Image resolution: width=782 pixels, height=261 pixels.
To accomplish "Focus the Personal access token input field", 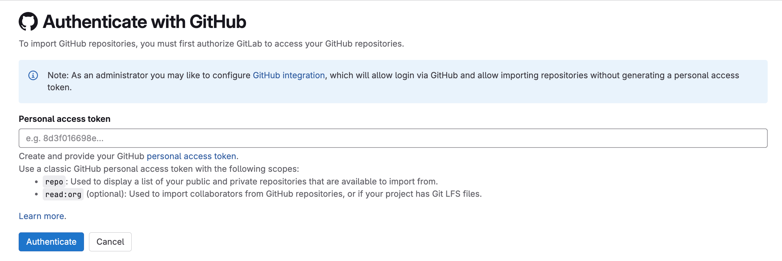I will (x=393, y=138).
